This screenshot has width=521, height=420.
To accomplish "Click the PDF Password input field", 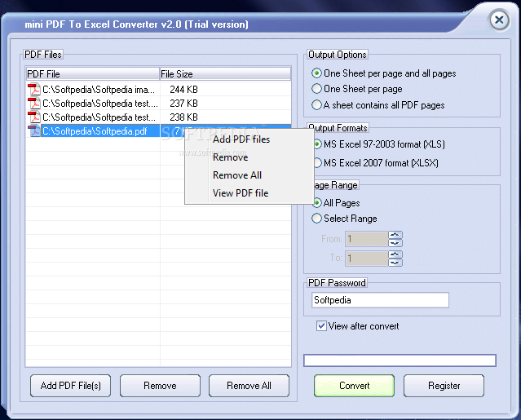I will point(380,300).
